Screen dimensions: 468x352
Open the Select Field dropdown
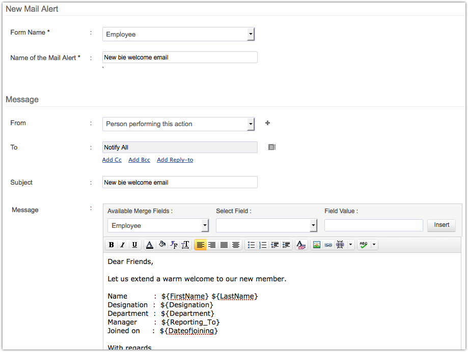(x=266, y=226)
